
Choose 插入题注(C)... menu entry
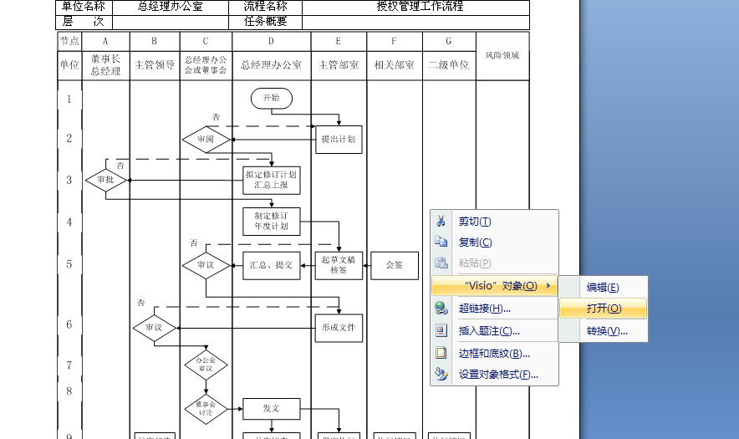click(494, 330)
